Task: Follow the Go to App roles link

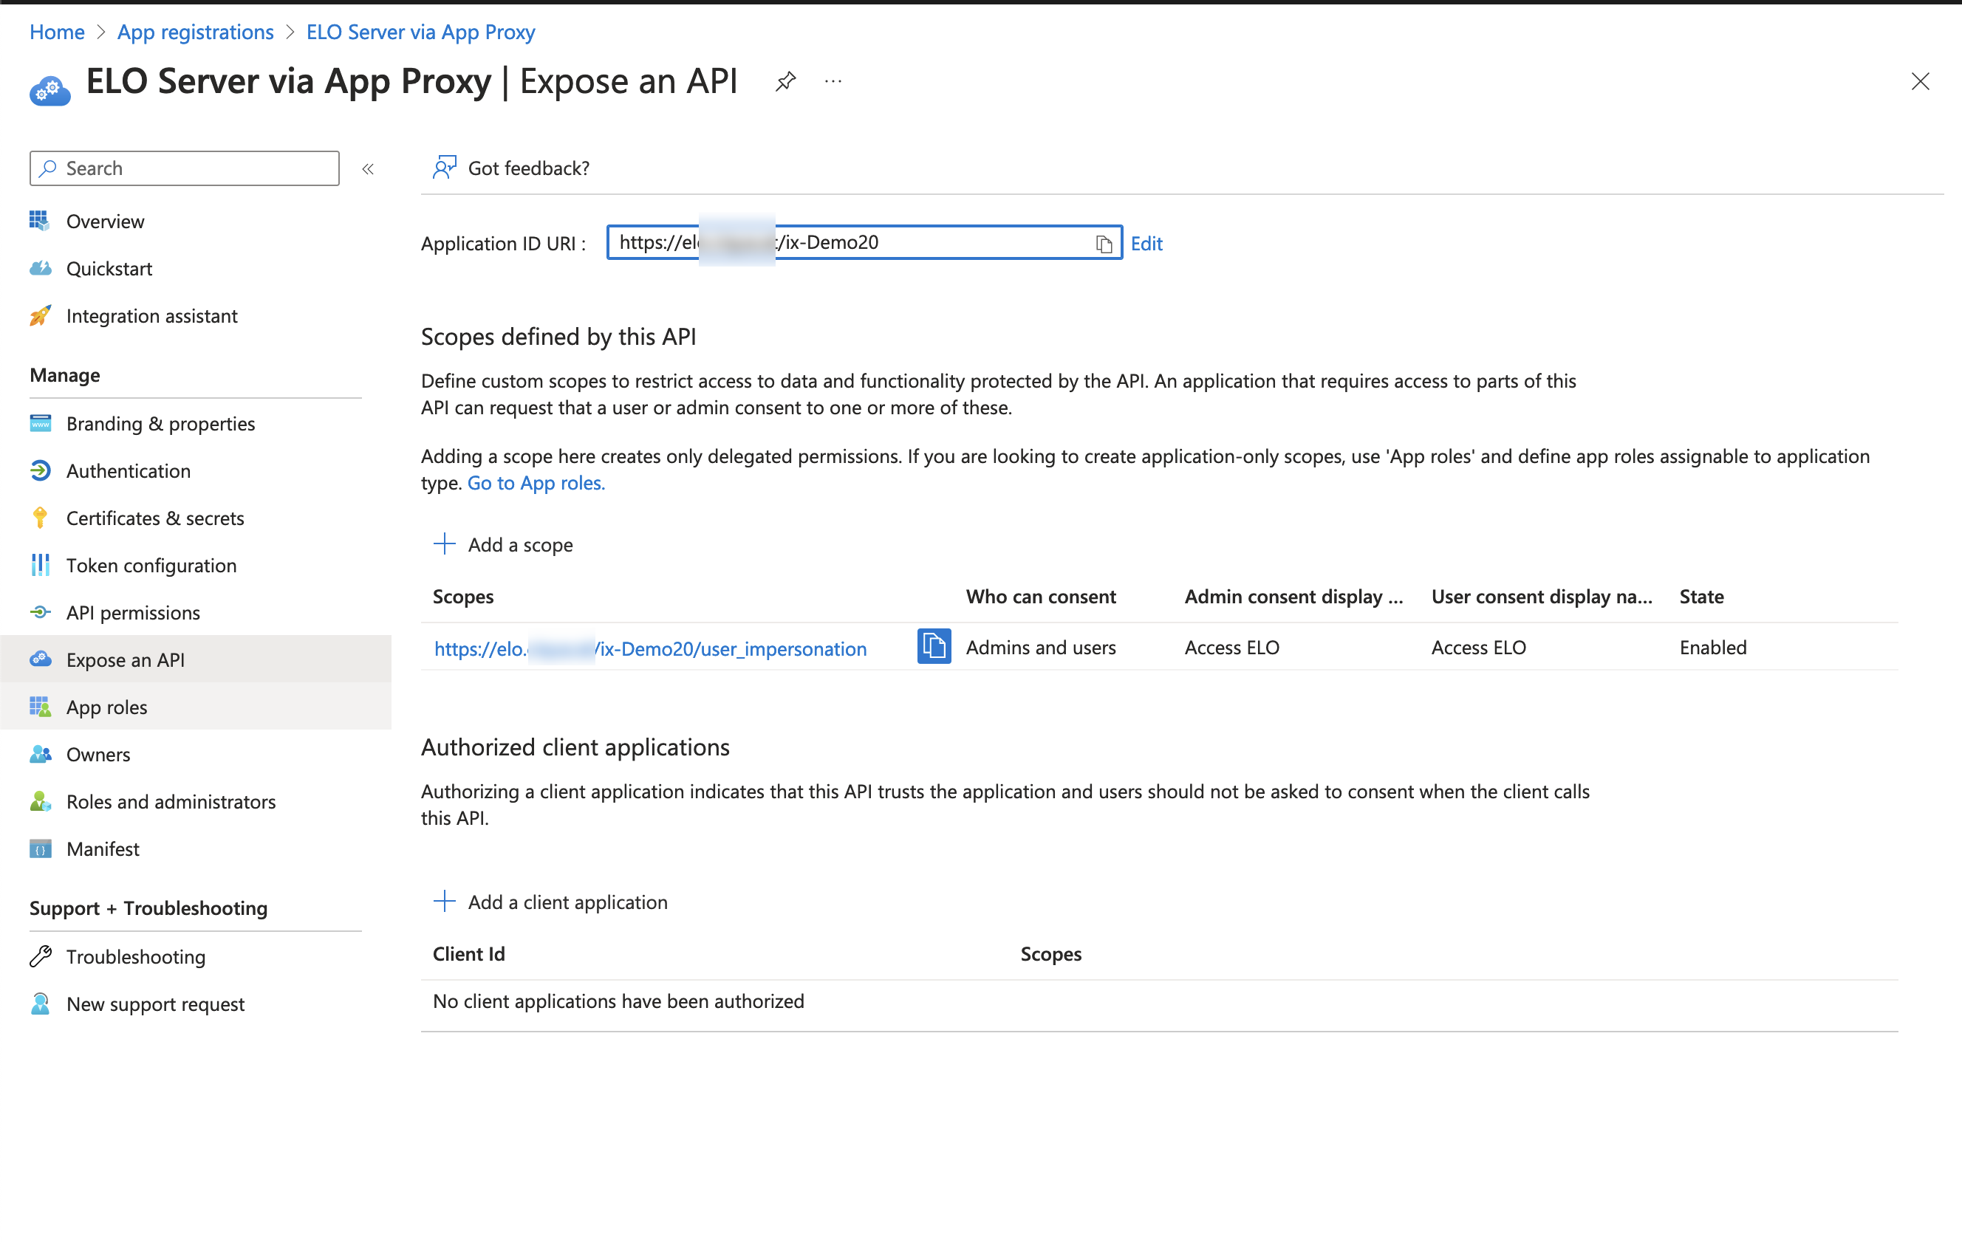Action: click(x=536, y=483)
